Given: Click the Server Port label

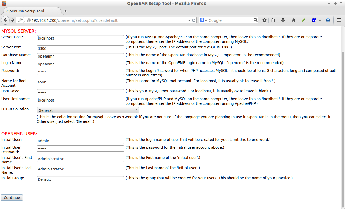Looking at the screenshot, I should coord(12,47).
